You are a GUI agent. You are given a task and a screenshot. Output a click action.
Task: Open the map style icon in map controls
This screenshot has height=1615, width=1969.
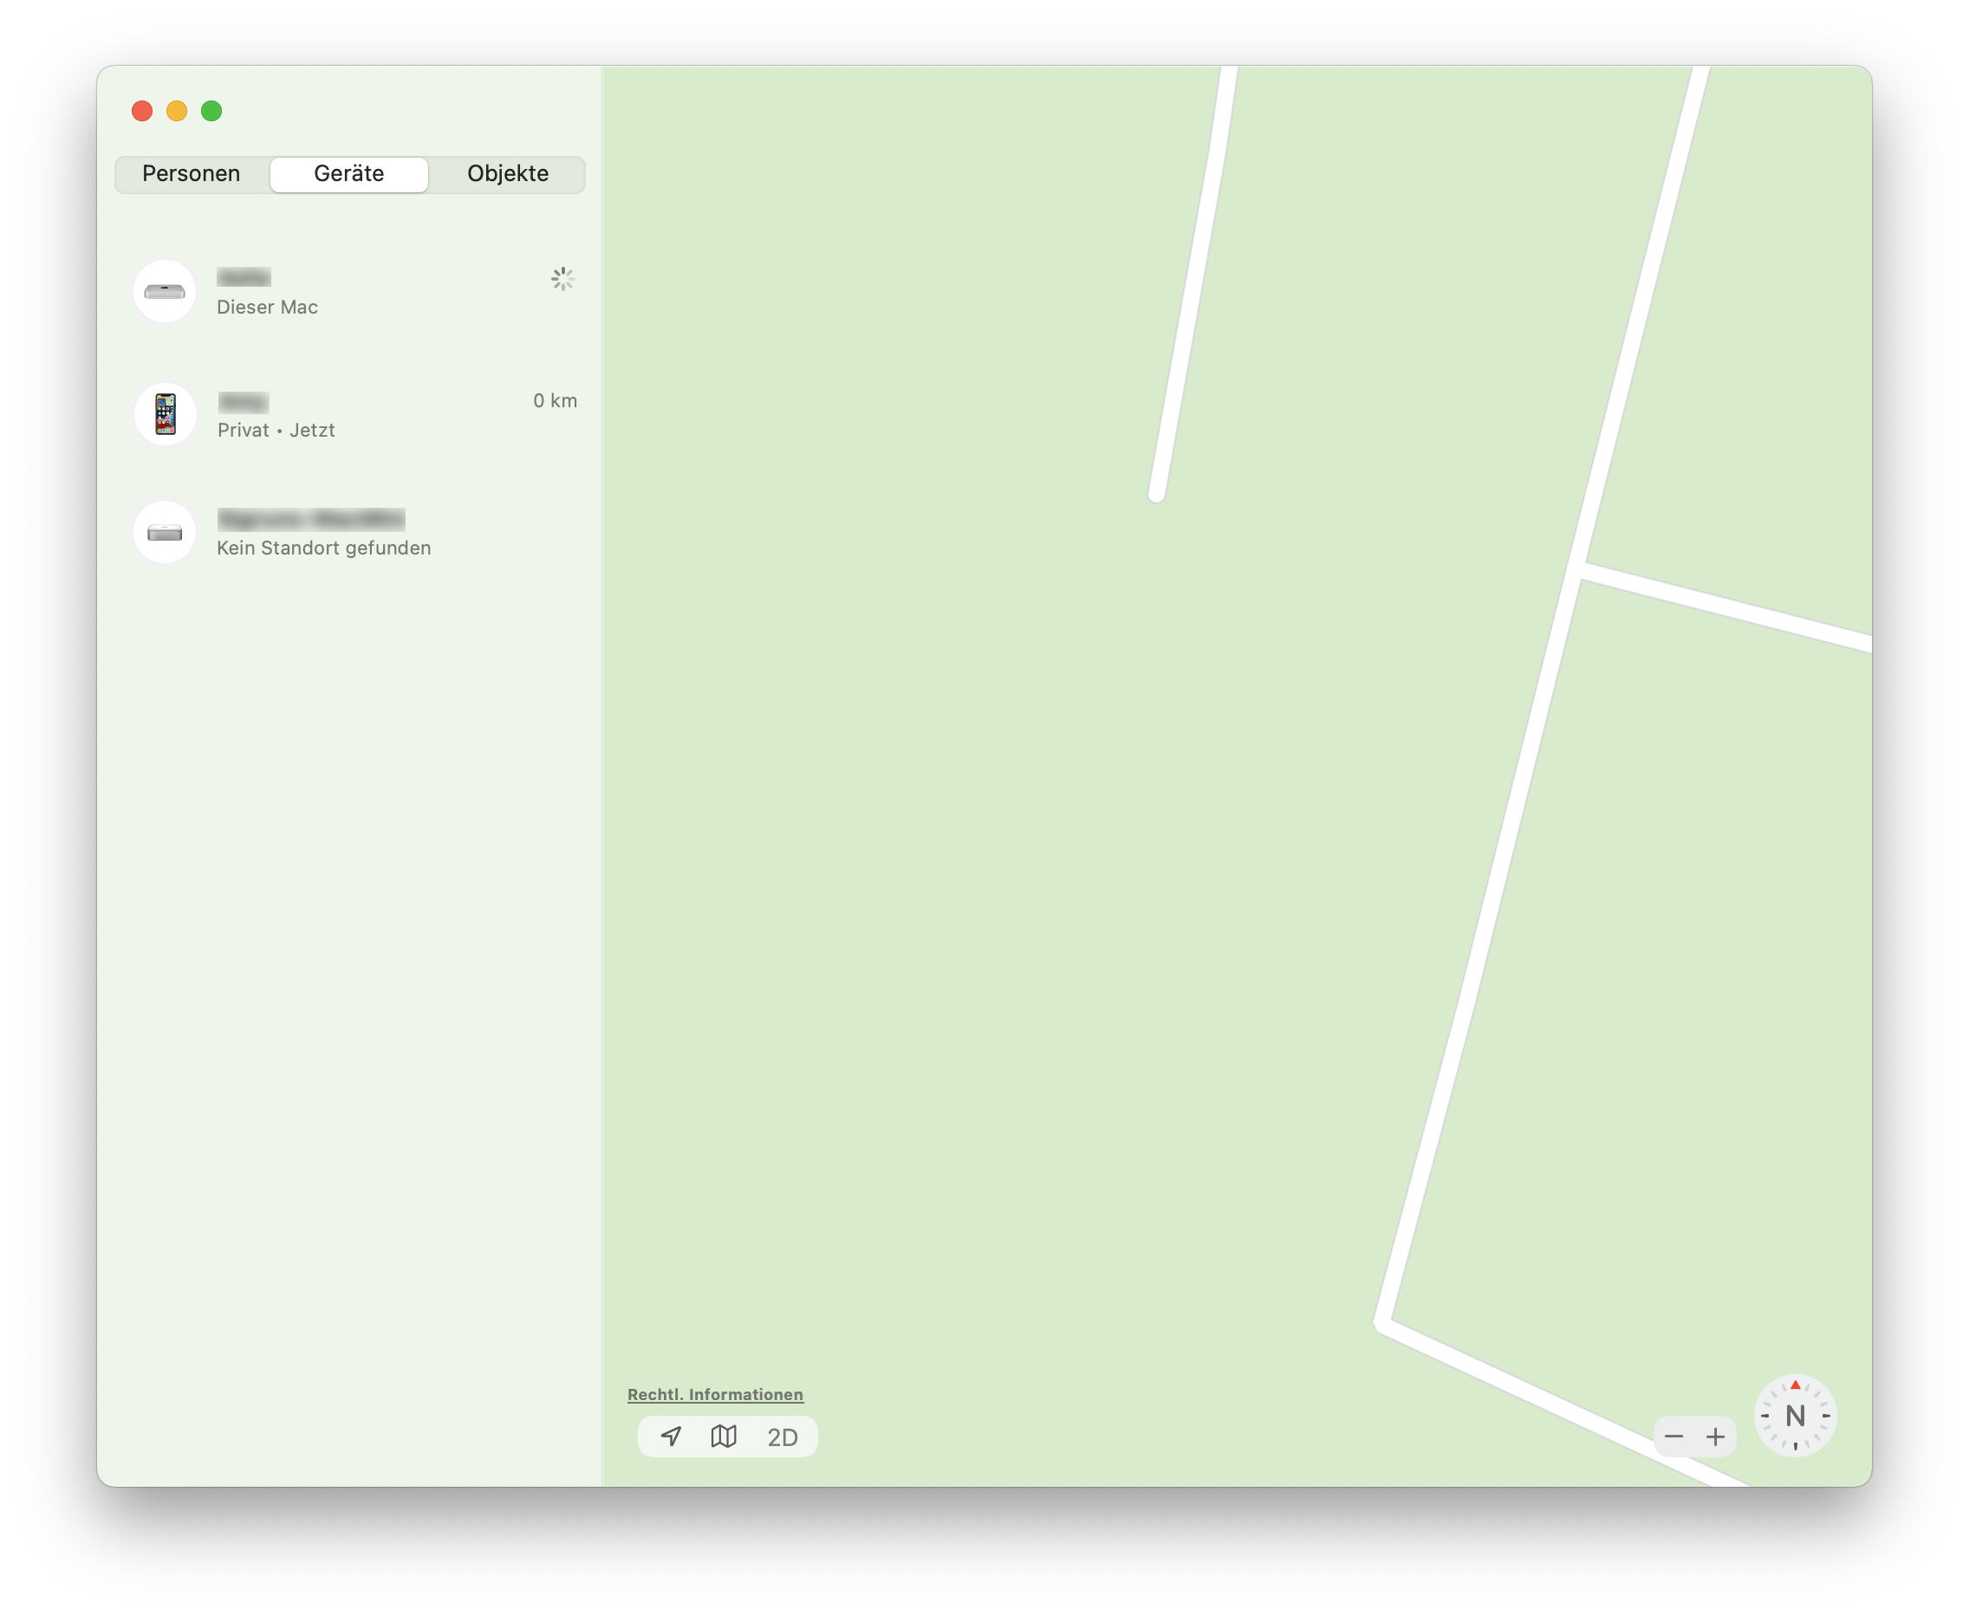[724, 1437]
